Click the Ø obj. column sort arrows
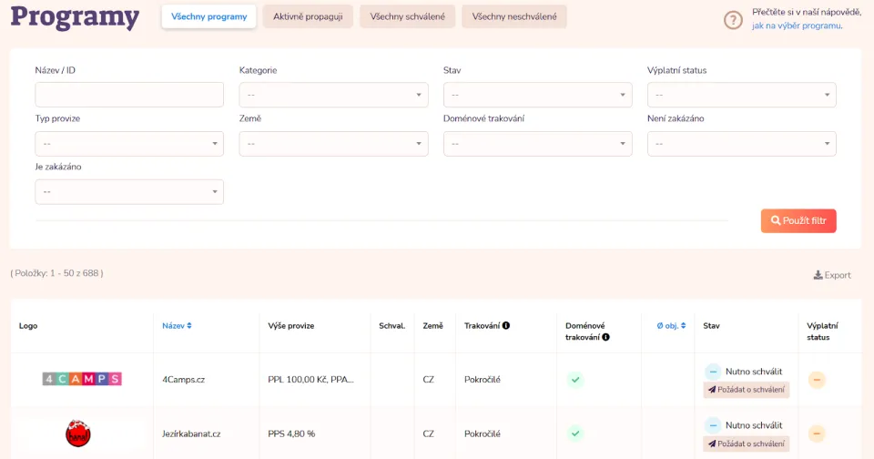Viewport: 874px width, 459px height. pyautogui.click(x=684, y=326)
